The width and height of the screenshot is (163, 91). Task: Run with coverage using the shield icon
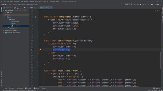pos(141,5)
